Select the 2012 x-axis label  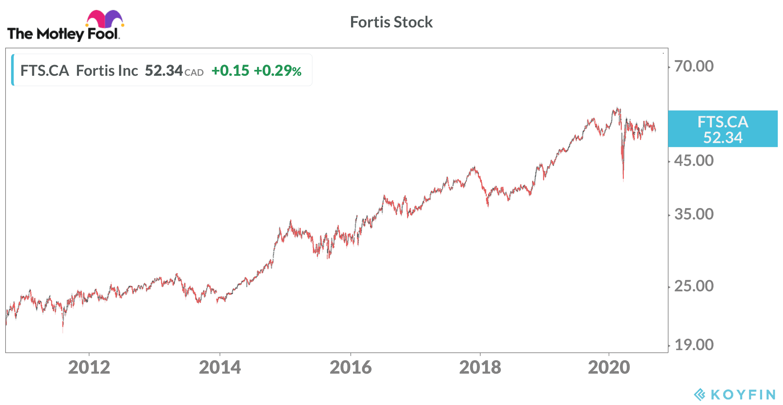89,367
